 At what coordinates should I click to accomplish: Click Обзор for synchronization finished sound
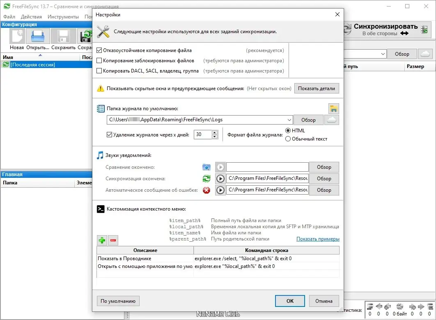pyautogui.click(x=324, y=179)
